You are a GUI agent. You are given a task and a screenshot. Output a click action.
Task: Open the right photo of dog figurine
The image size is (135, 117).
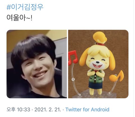pos(98,64)
